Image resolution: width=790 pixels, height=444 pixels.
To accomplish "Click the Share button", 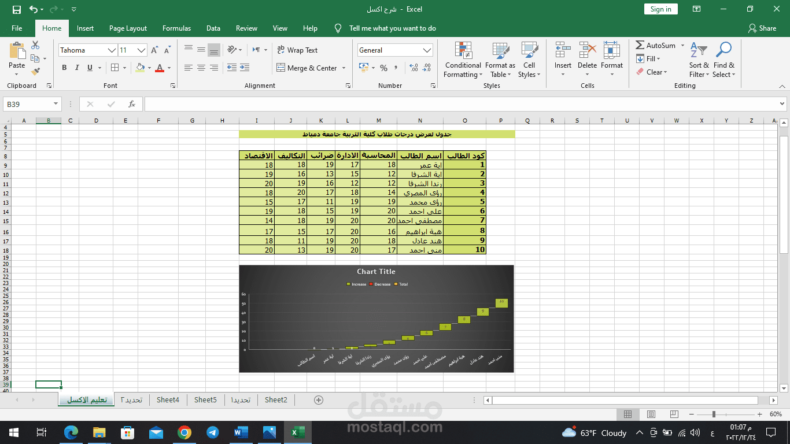I will [762, 28].
